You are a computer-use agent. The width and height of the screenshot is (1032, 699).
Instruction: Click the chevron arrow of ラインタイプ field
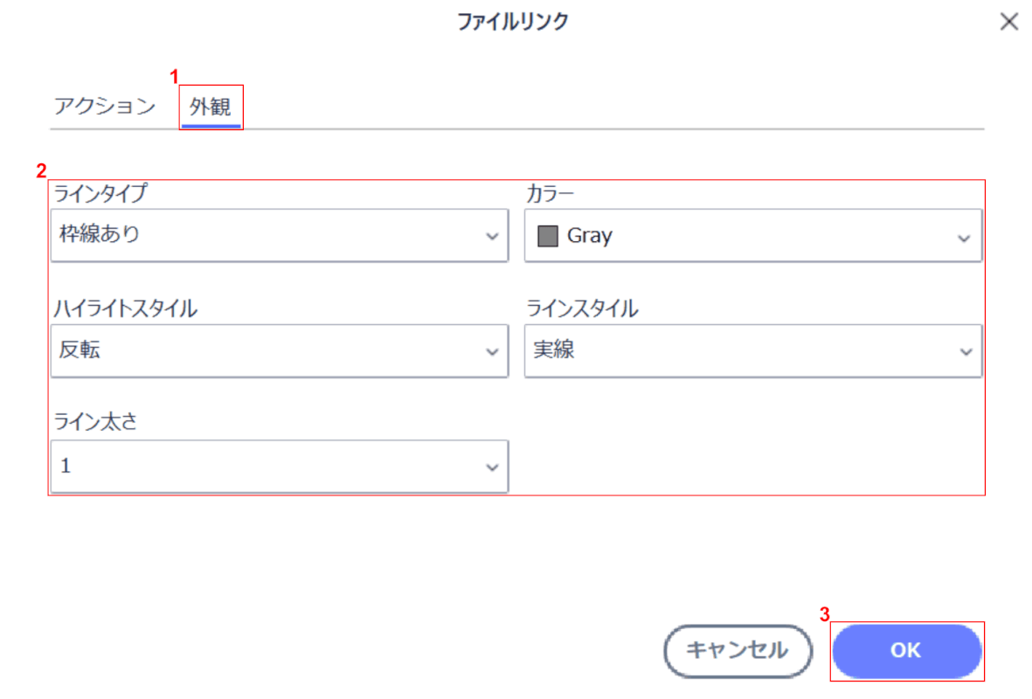coord(492,237)
